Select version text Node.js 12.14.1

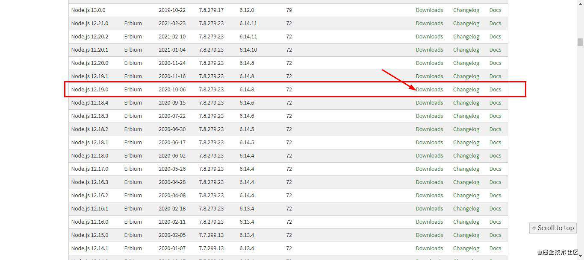[x=90, y=248]
